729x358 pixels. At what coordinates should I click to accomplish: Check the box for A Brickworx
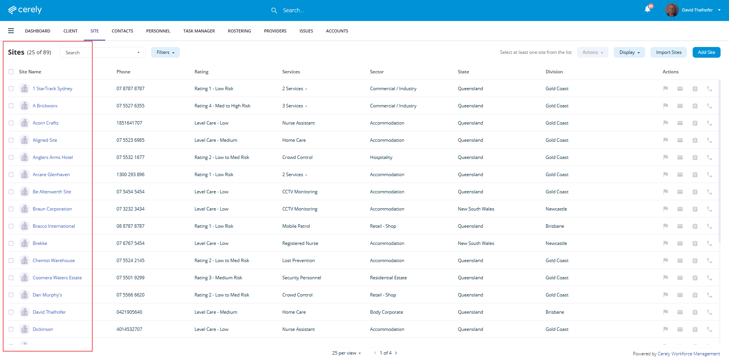point(11,106)
